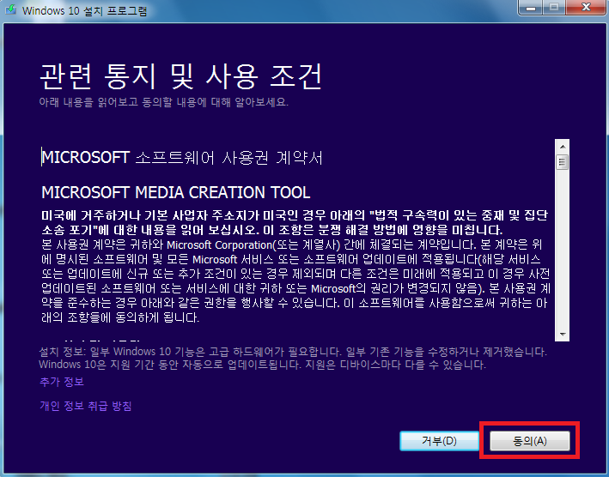The height and width of the screenshot is (477, 609).
Task: Click the license scrollbar down arrow
Action: [563, 335]
